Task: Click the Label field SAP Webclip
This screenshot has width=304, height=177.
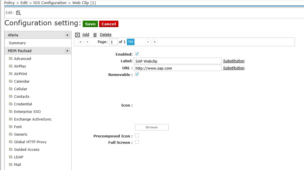Action: click(178, 61)
